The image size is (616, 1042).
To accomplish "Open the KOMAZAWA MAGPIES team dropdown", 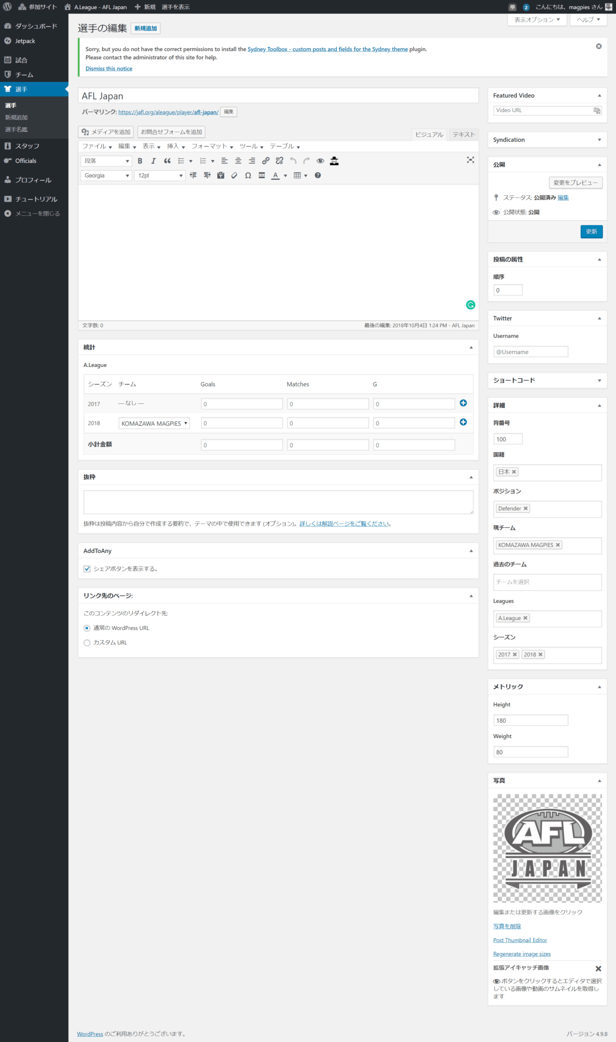I will tap(154, 424).
